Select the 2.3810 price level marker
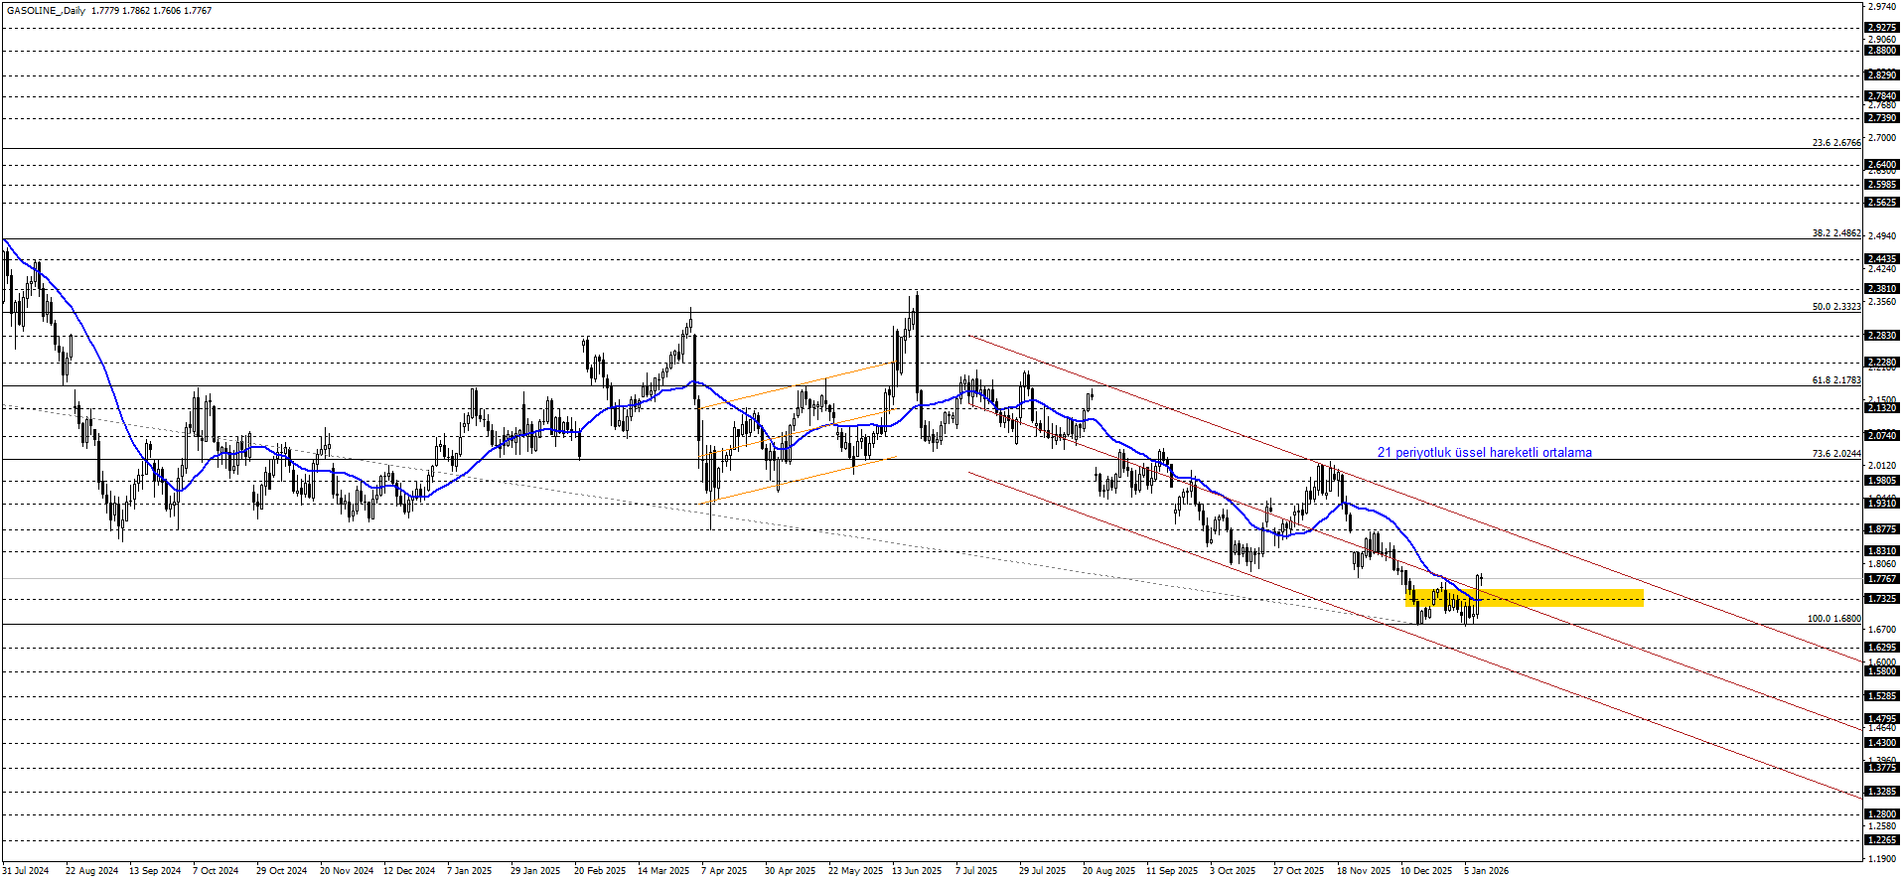The height and width of the screenshot is (882, 1903). point(1881,289)
